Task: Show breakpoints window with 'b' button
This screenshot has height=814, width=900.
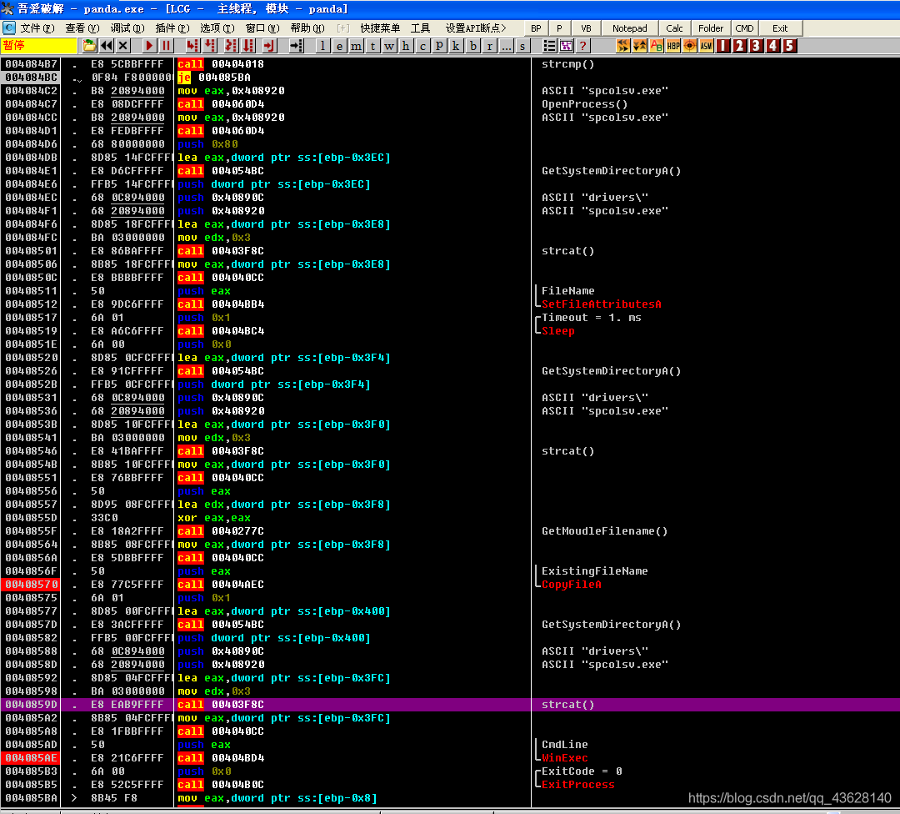Action: tap(473, 46)
